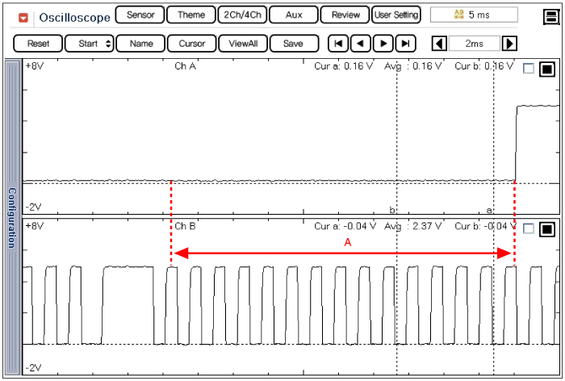Open User Setting
Viewport: 565px width, 381px height.
click(396, 15)
